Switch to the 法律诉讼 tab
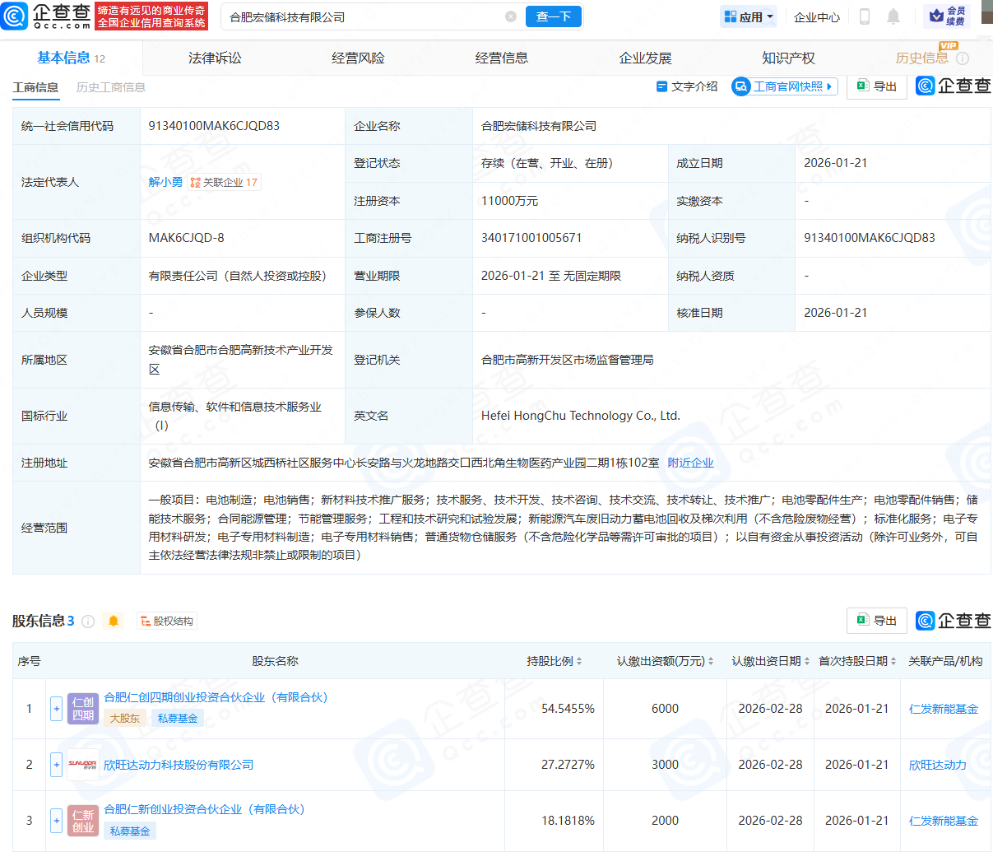 point(215,58)
